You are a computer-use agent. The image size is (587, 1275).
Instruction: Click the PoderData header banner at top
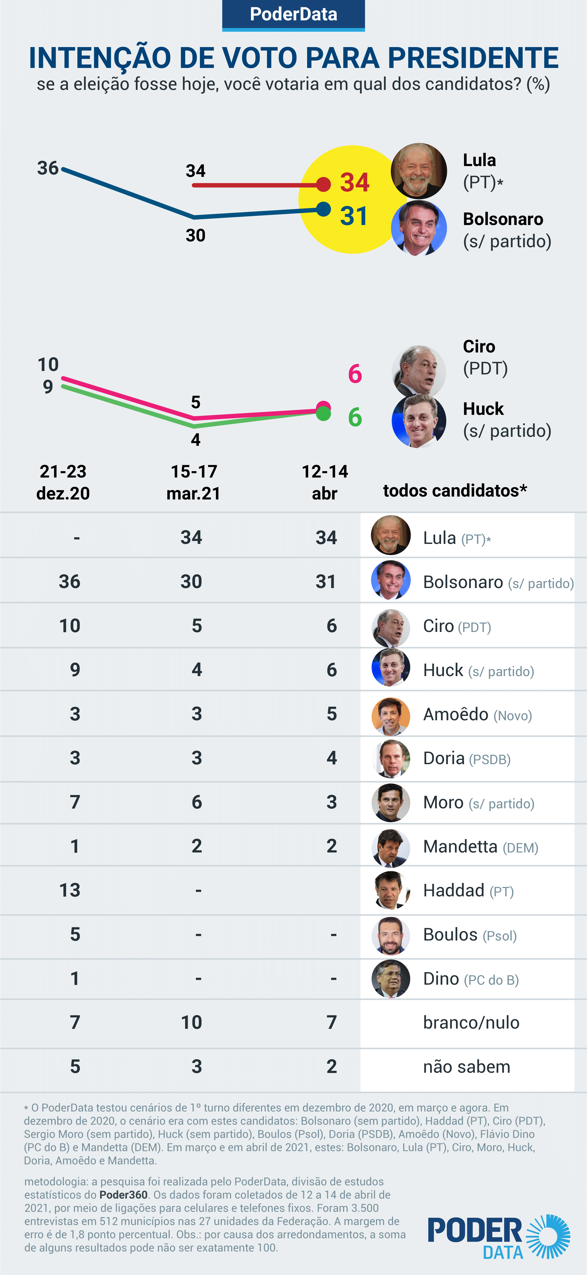[x=294, y=15]
